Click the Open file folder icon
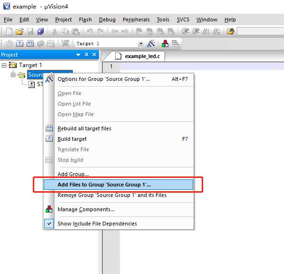This screenshot has height=274, width=284. click(20, 31)
